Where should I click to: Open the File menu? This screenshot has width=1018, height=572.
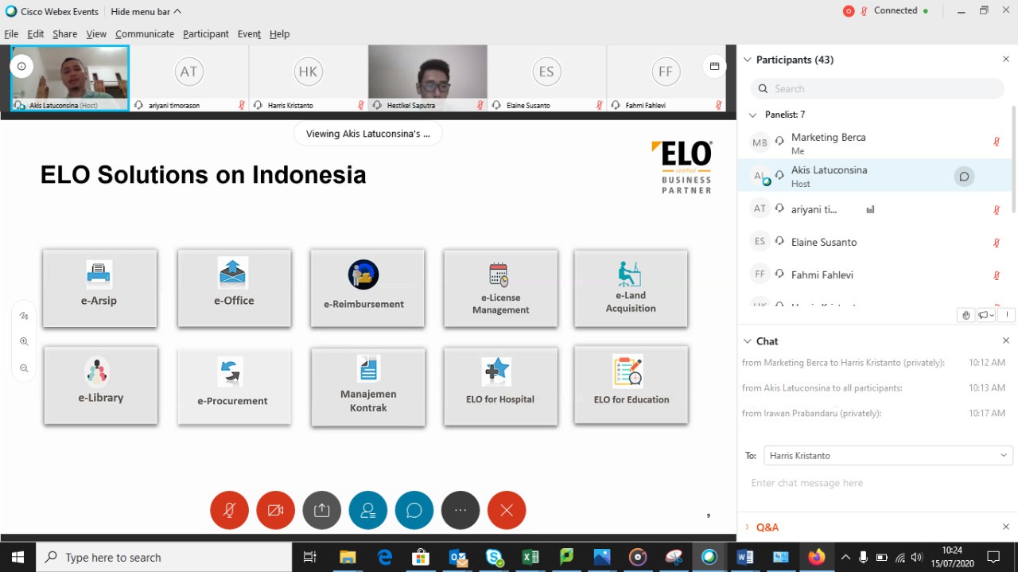(11, 34)
